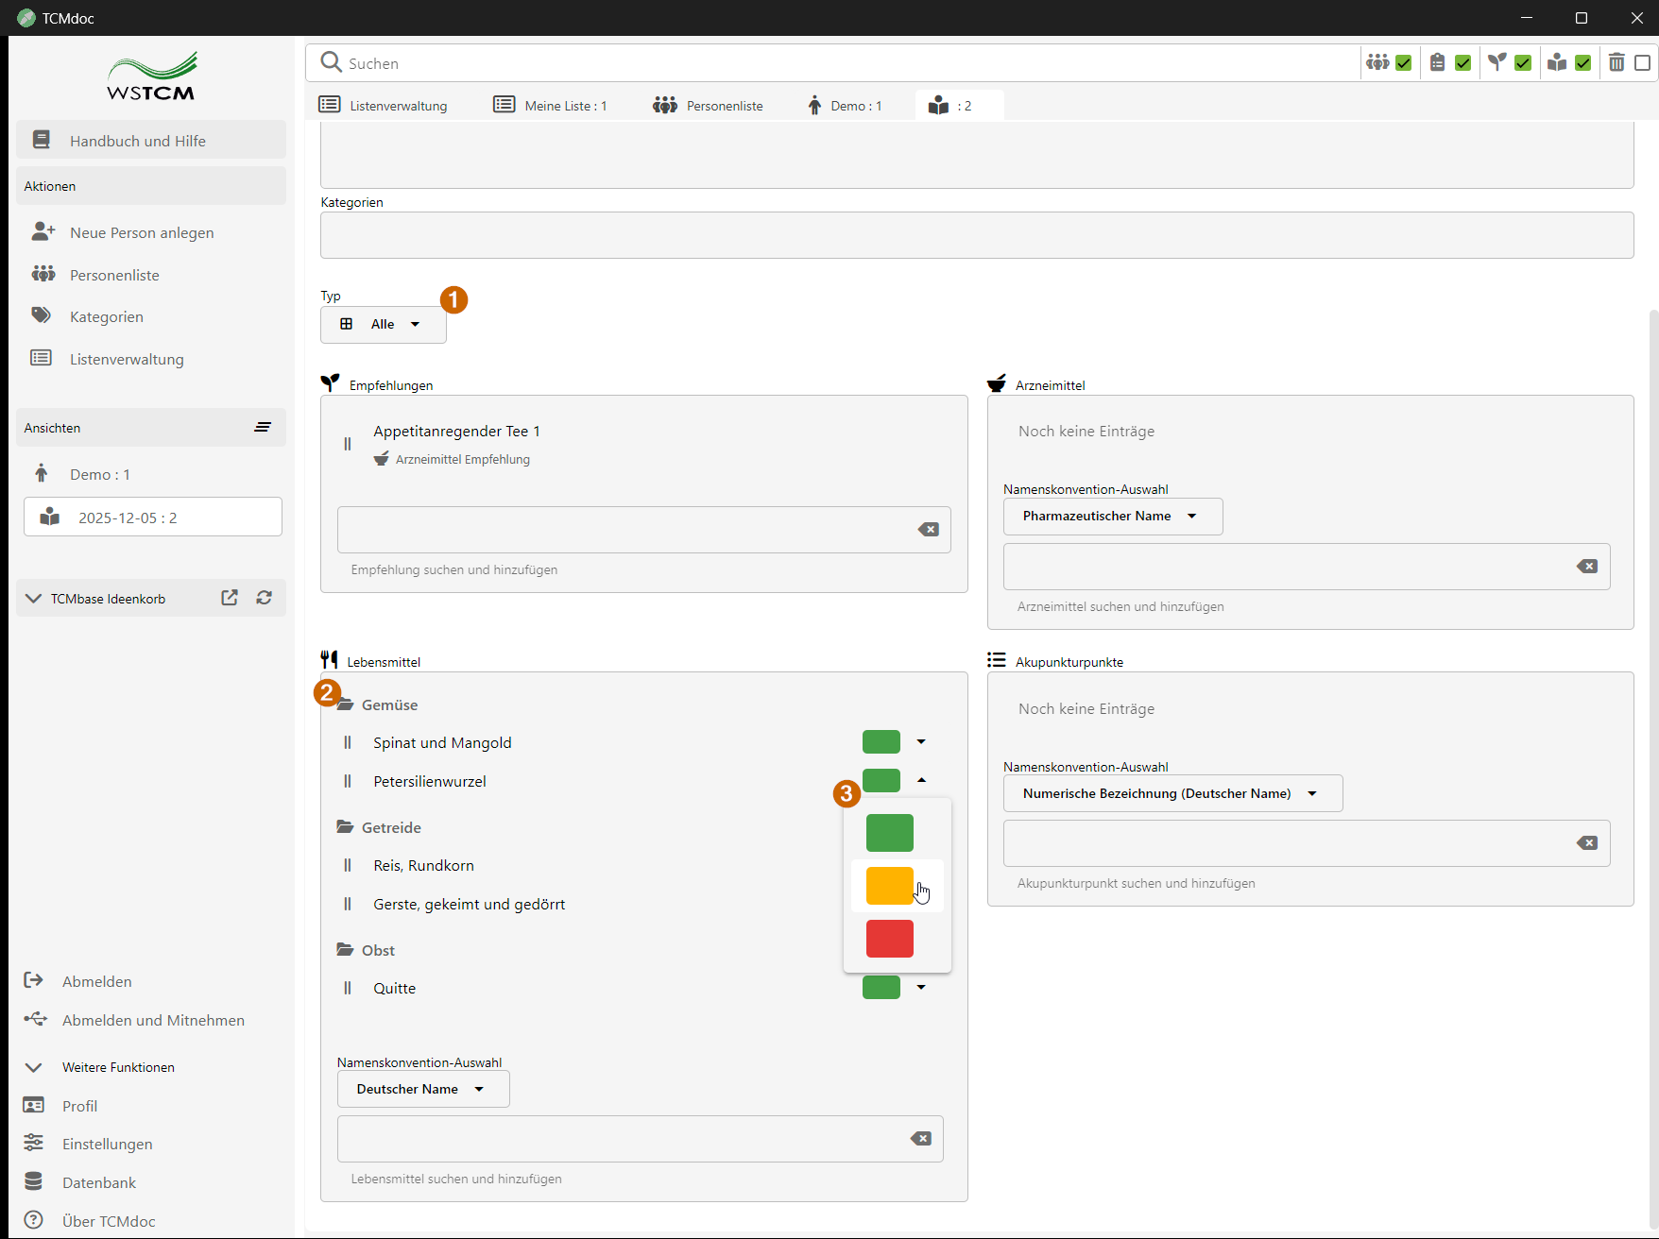Open the Pharmazeutischer Name dropdown
The height and width of the screenshot is (1239, 1659).
click(x=1112, y=517)
